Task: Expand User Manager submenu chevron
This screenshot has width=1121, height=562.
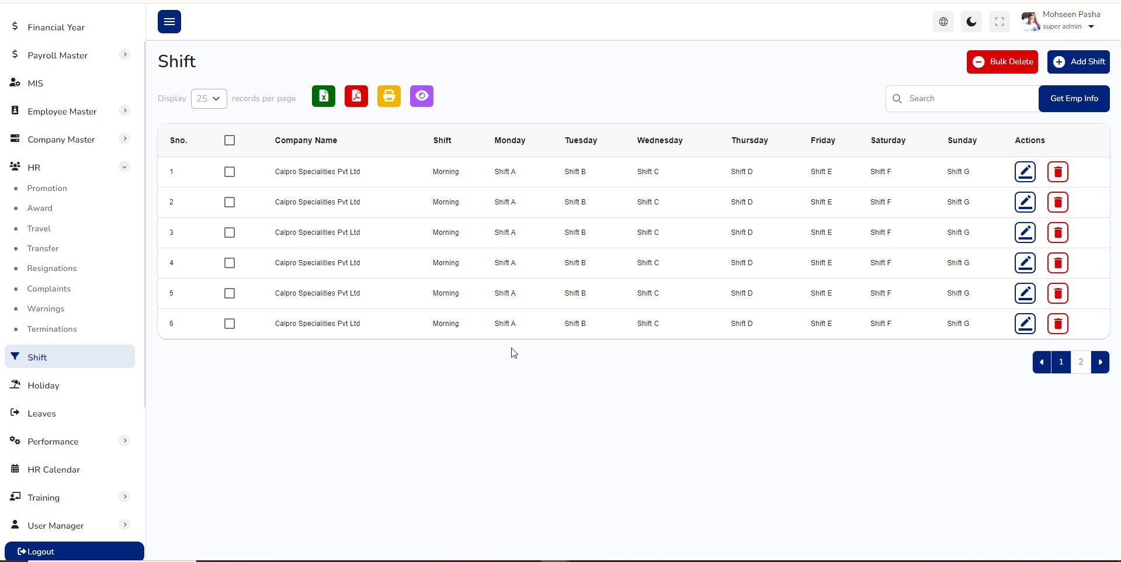Action: [x=124, y=525]
